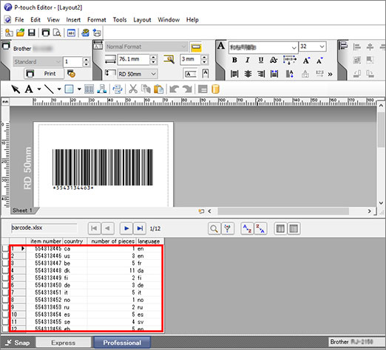Expand the Text tool options arrow
The image size is (386, 350).
click(x=39, y=89)
